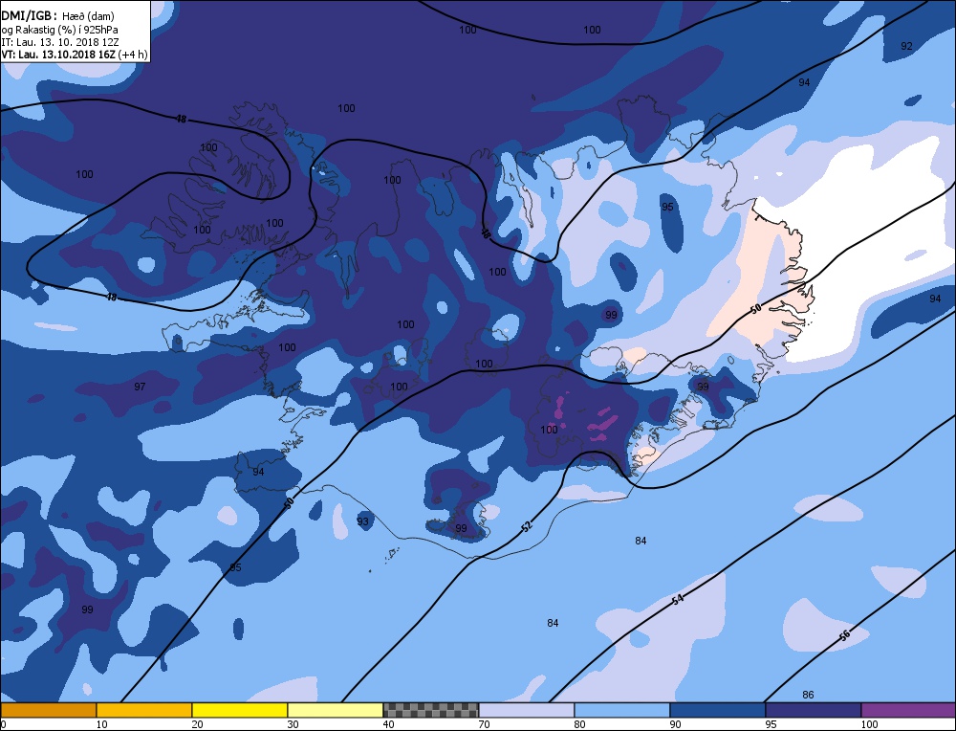Click the '30' tick label under legend
Image resolution: width=956 pixels, height=731 pixels.
(293, 724)
